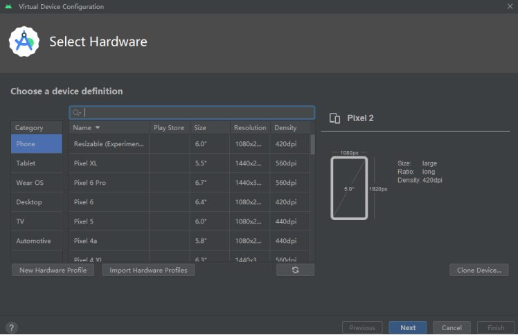Click the Pixel 2 screen preview diagram

(349, 188)
